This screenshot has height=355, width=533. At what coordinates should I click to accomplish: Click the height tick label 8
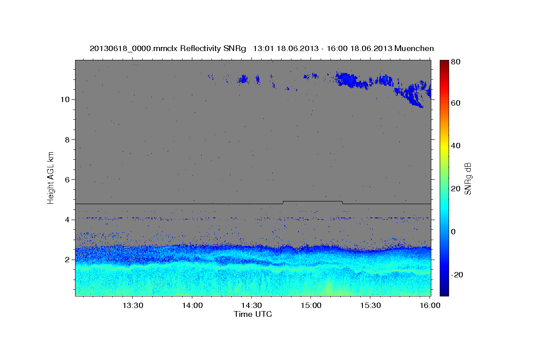click(x=67, y=139)
